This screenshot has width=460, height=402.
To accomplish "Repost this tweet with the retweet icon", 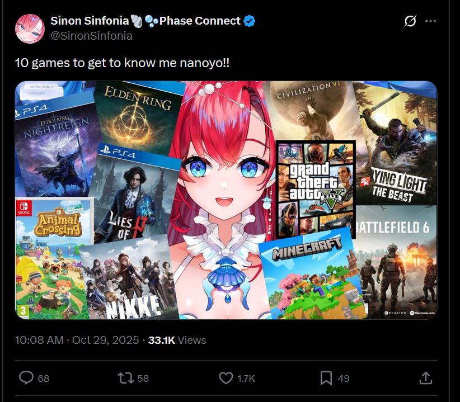I will (x=126, y=378).
